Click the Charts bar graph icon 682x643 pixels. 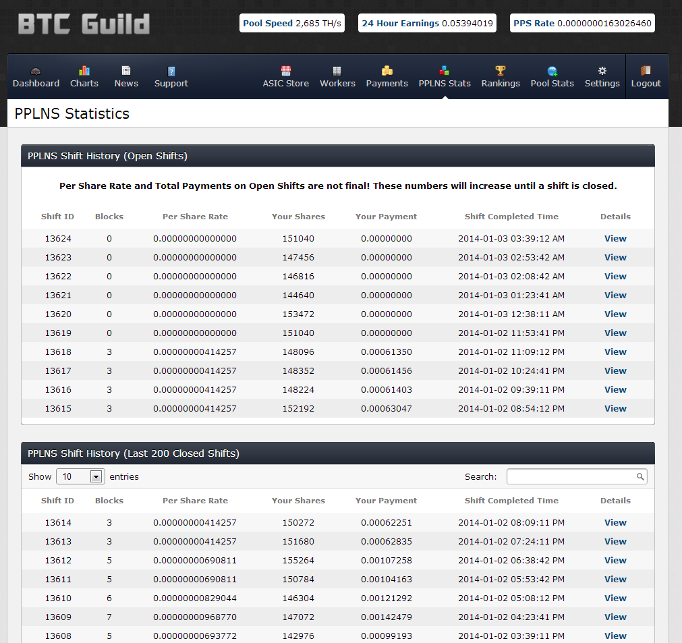click(84, 70)
